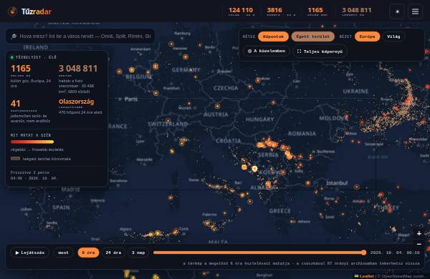Toggle the light/dark theme sun button
This screenshot has height=279, width=430.
coord(397,11)
